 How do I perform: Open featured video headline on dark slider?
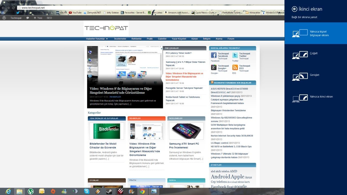pos(121,90)
